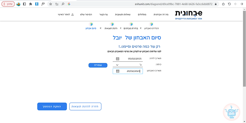Click the תאריך לידה label
The image size is (246, 123).
point(155,58)
